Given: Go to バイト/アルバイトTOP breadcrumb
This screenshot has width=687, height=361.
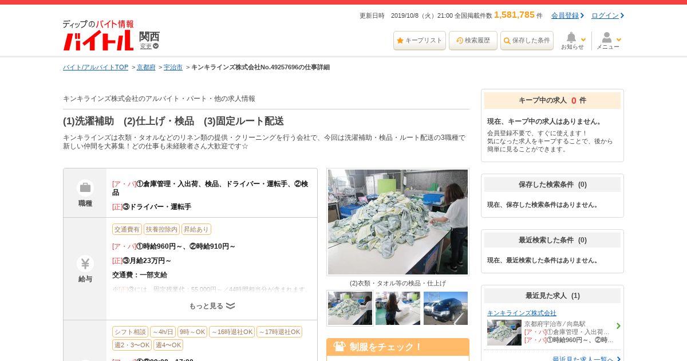Looking at the screenshot, I should click(x=96, y=67).
